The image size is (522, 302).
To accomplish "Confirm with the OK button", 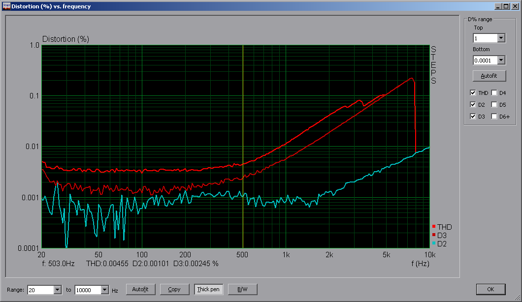I will (x=490, y=289).
